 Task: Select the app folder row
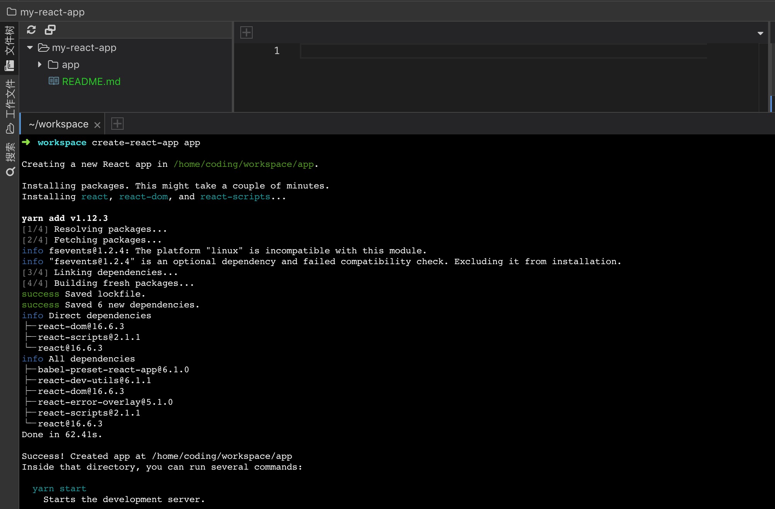pos(126,64)
